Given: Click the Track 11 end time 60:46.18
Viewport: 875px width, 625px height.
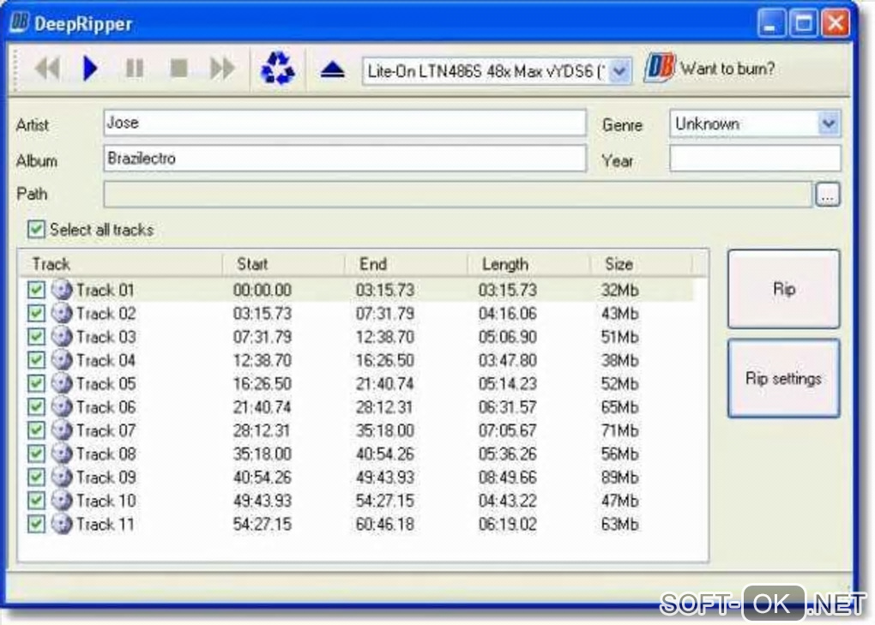Looking at the screenshot, I should pos(385,524).
